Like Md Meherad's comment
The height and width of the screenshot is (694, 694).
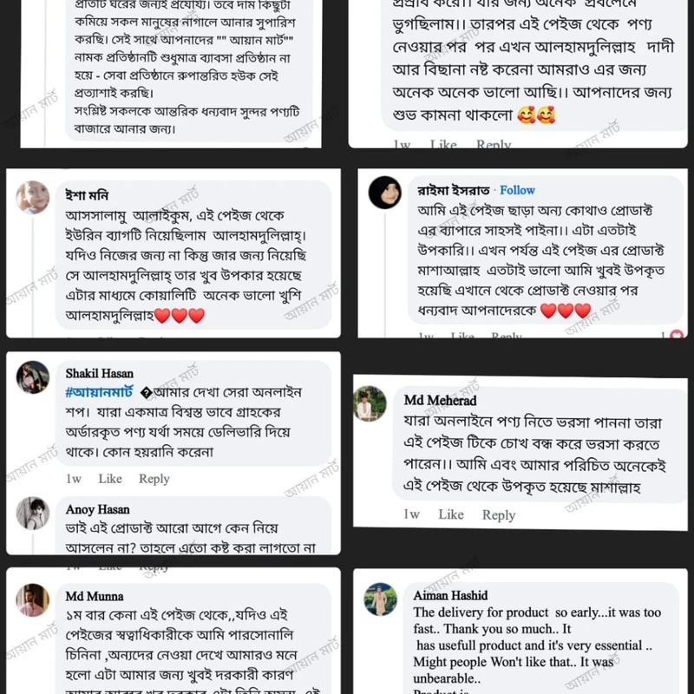point(450,514)
